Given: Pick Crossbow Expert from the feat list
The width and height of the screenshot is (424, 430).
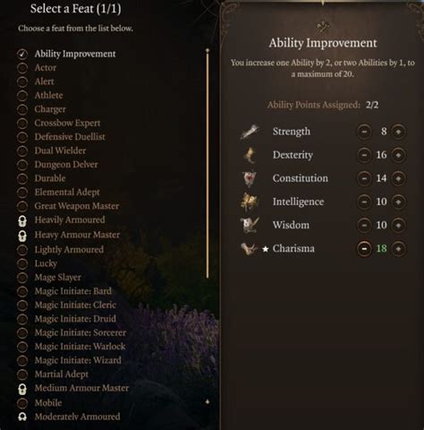Looking at the screenshot, I should tap(67, 123).
